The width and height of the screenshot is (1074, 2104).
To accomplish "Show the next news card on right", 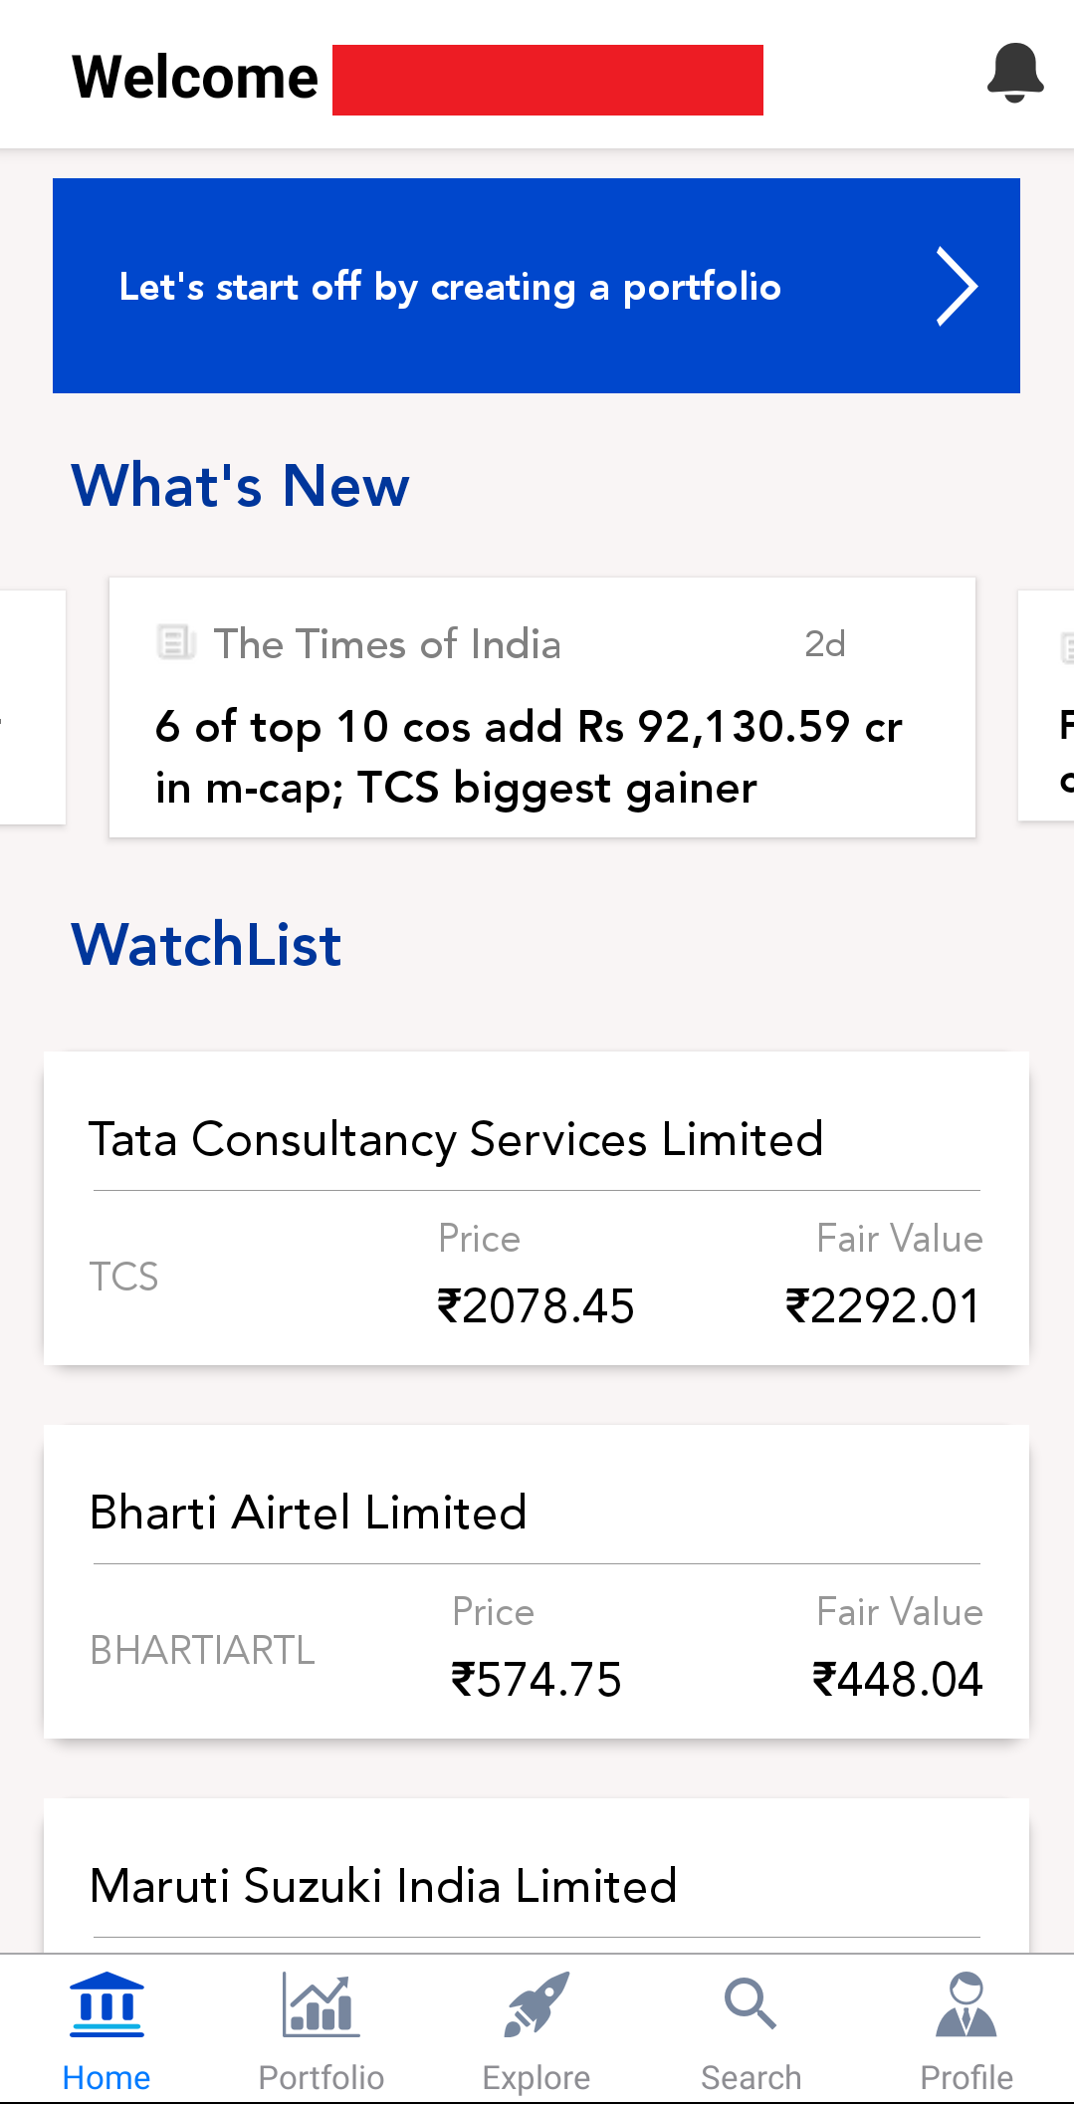I will (x=1048, y=707).
